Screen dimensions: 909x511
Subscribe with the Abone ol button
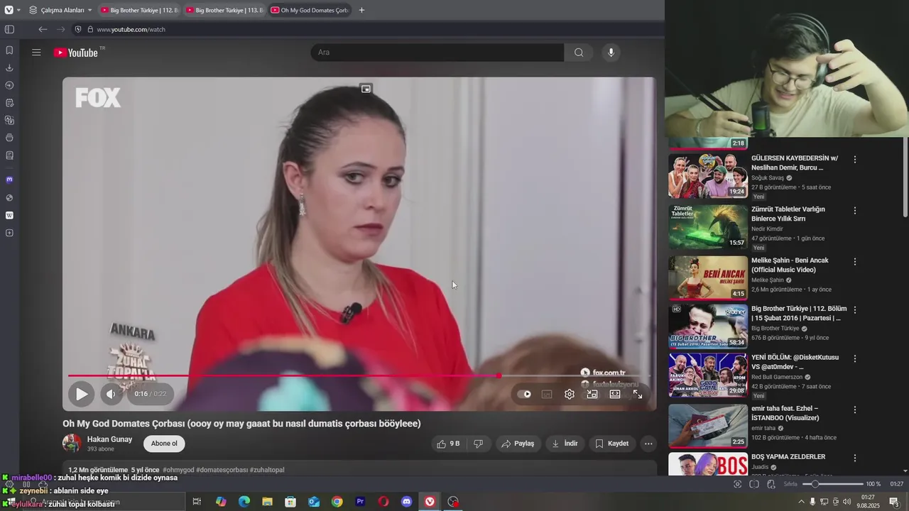pyautogui.click(x=164, y=444)
